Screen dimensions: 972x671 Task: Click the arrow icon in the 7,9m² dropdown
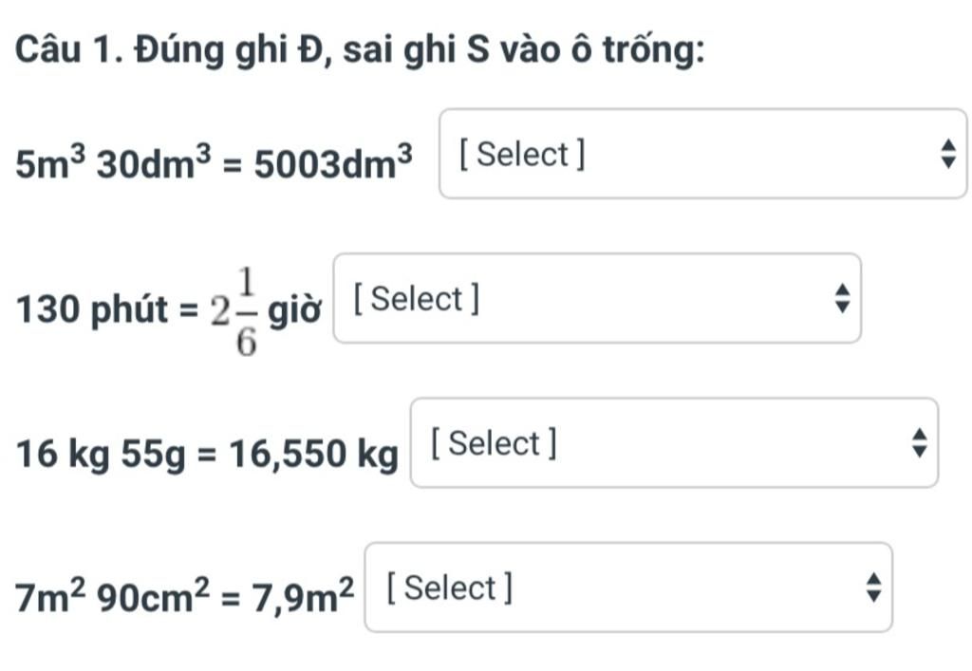(873, 587)
